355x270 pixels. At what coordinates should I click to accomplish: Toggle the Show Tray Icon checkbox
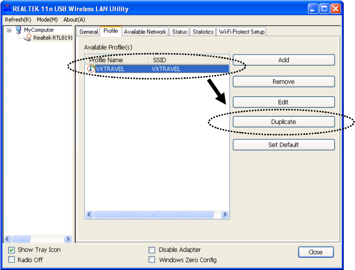[x=12, y=250]
